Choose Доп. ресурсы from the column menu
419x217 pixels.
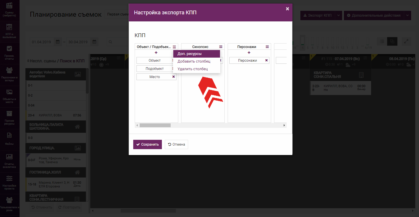coord(197,54)
